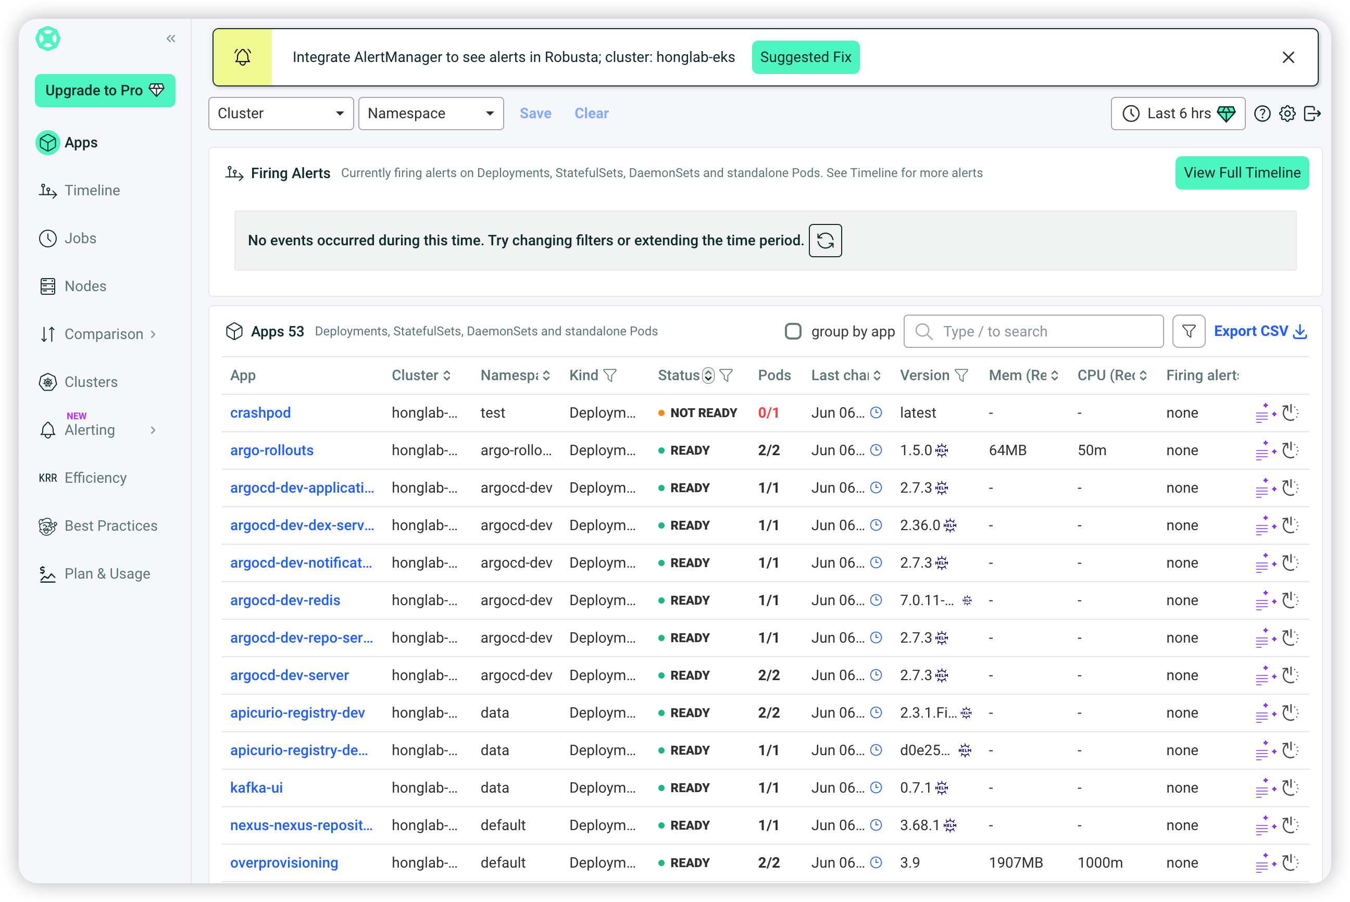Viewport: 1350px width, 902px height.
Task: Click the logout icon at top right
Action: (1312, 114)
